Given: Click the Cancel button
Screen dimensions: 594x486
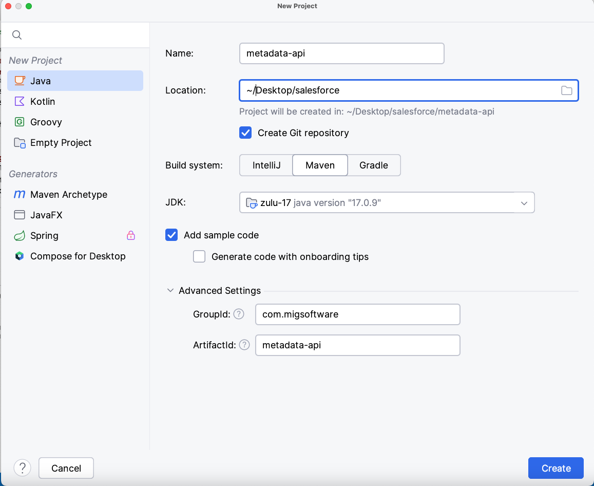Looking at the screenshot, I should 66,468.
